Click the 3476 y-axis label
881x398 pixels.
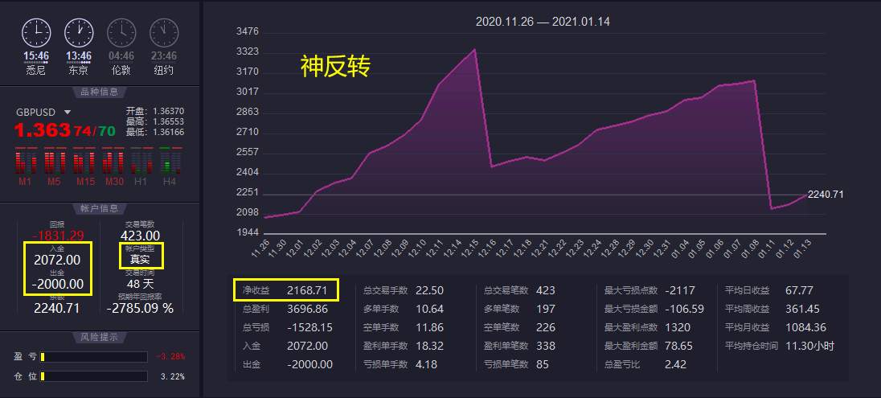(248, 31)
